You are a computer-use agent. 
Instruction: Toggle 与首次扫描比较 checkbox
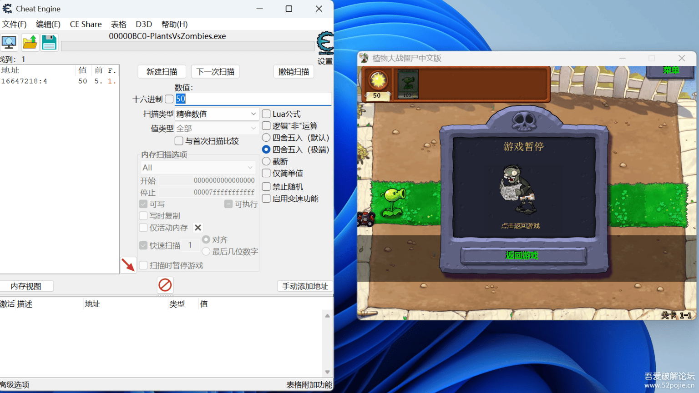pyautogui.click(x=179, y=141)
